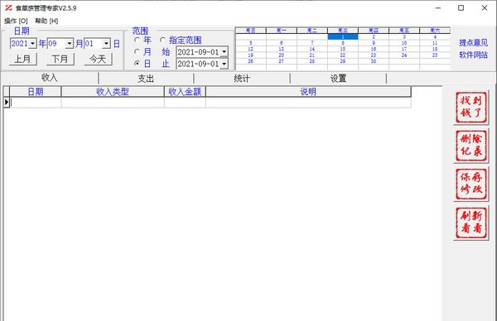Click the 周六 calendar column header
497x321 pixels.
[435, 31]
